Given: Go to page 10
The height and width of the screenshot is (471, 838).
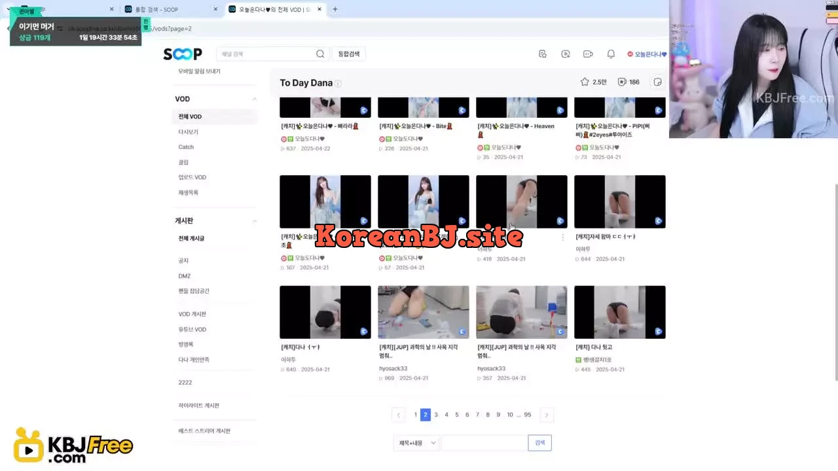Looking at the screenshot, I should click(510, 415).
